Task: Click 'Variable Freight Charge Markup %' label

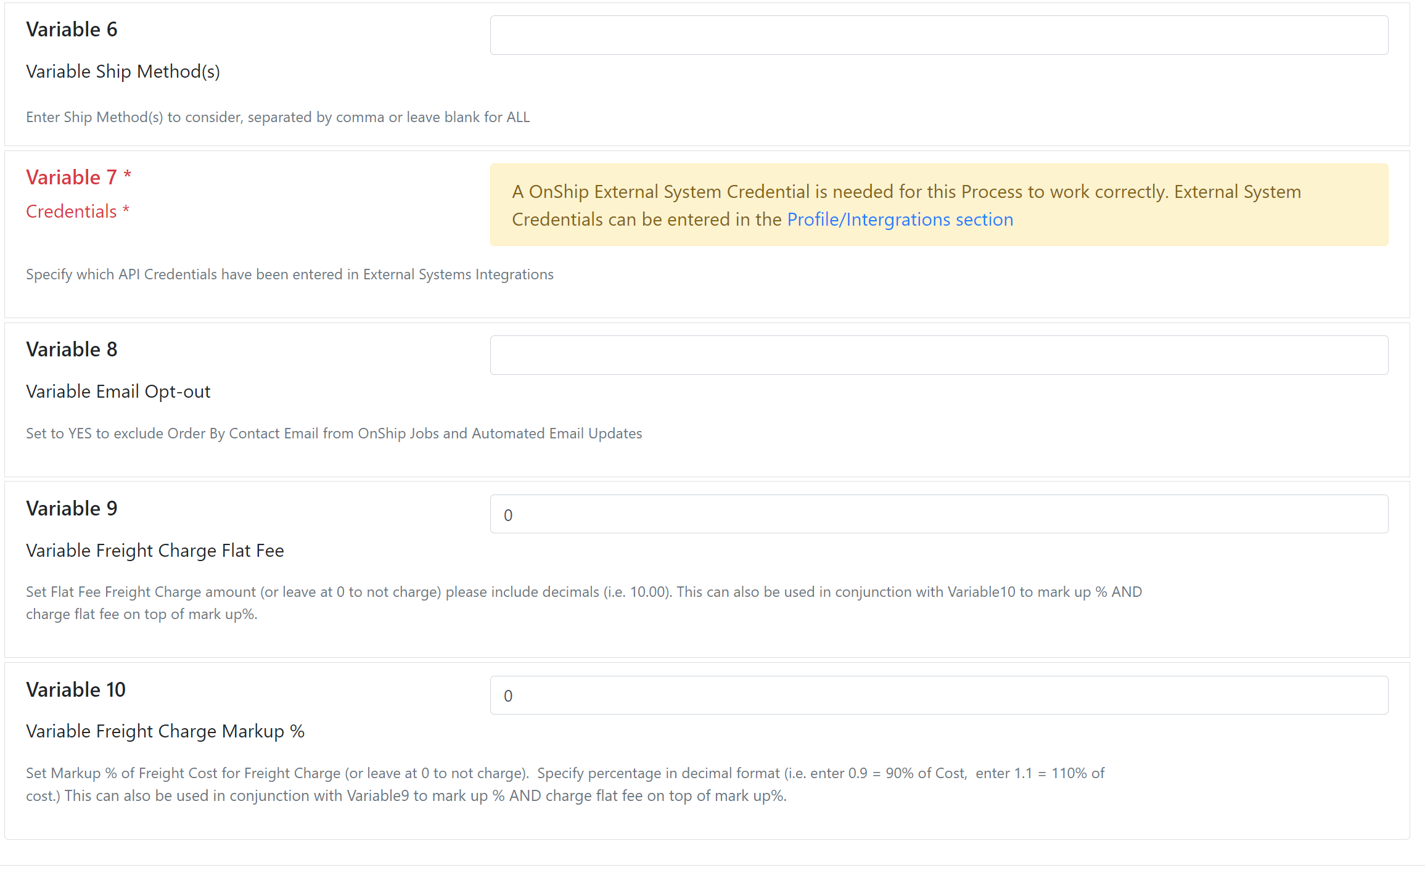Action: pos(165,731)
